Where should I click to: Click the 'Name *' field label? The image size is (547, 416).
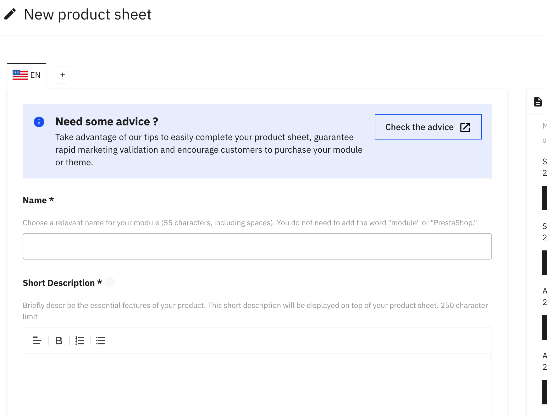(38, 200)
